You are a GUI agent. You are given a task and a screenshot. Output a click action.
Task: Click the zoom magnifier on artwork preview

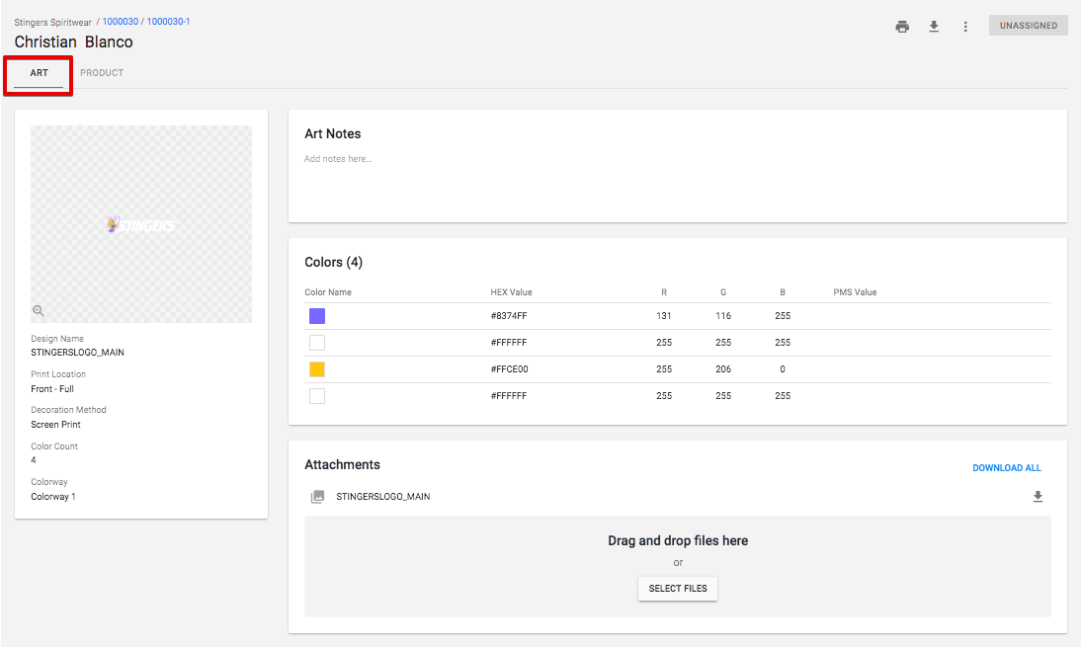[x=39, y=310]
